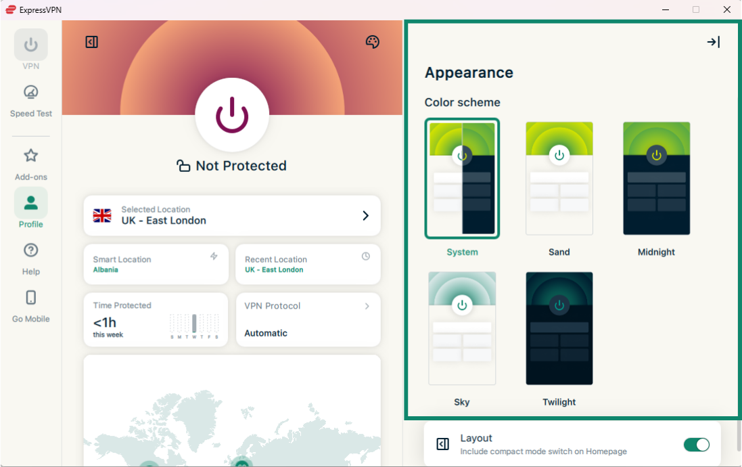Select the System color scheme
The width and height of the screenshot is (742, 467).
[x=462, y=179]
